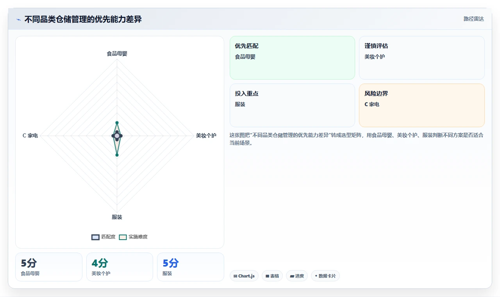The width and height of the screenshot is (500, 297).
Task: Open the 优先匹配 card for 食品母婴
Action: click(x=292, y=58)
